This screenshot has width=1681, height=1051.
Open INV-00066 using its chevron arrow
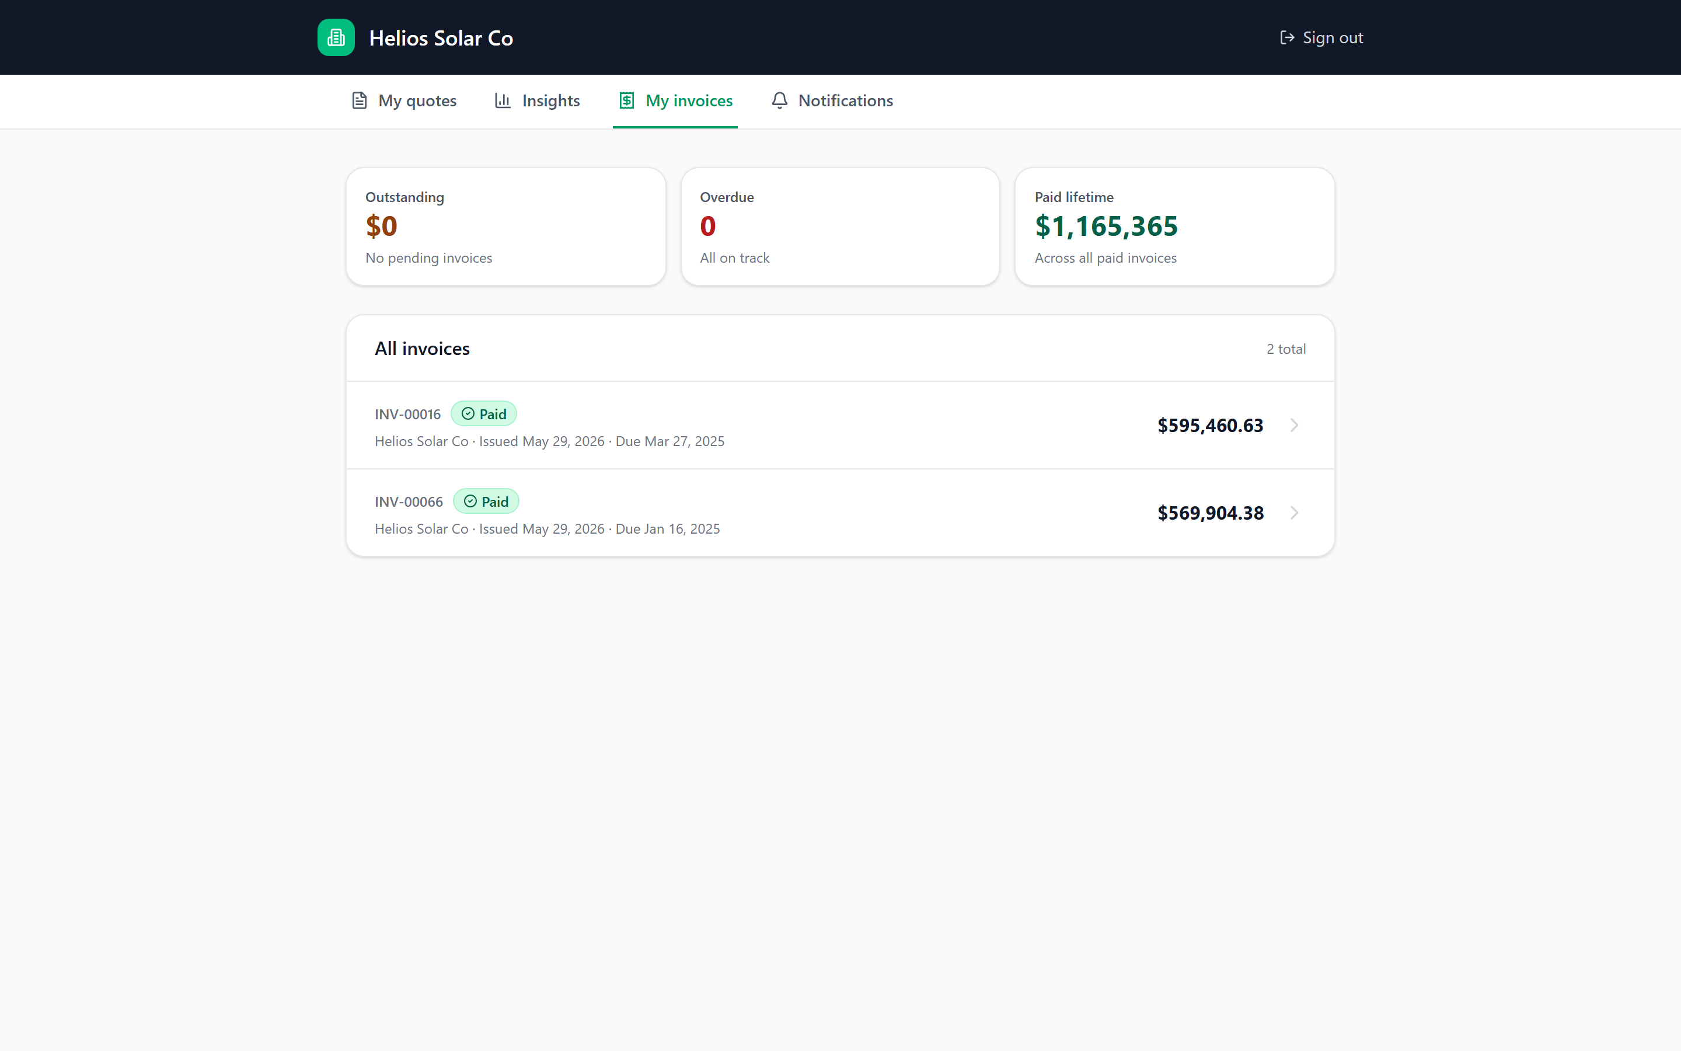(x=1294, y=512)
